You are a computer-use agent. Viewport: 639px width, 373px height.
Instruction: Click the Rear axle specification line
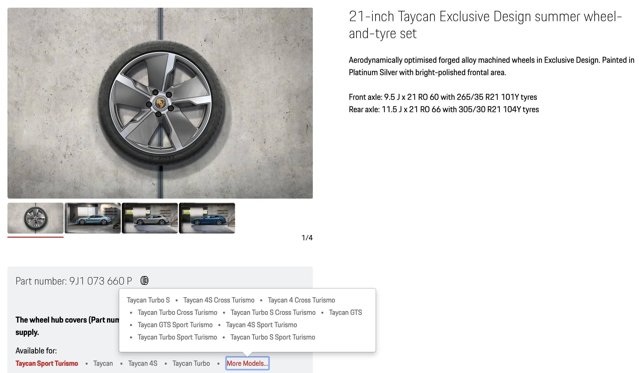coord(444,109)
